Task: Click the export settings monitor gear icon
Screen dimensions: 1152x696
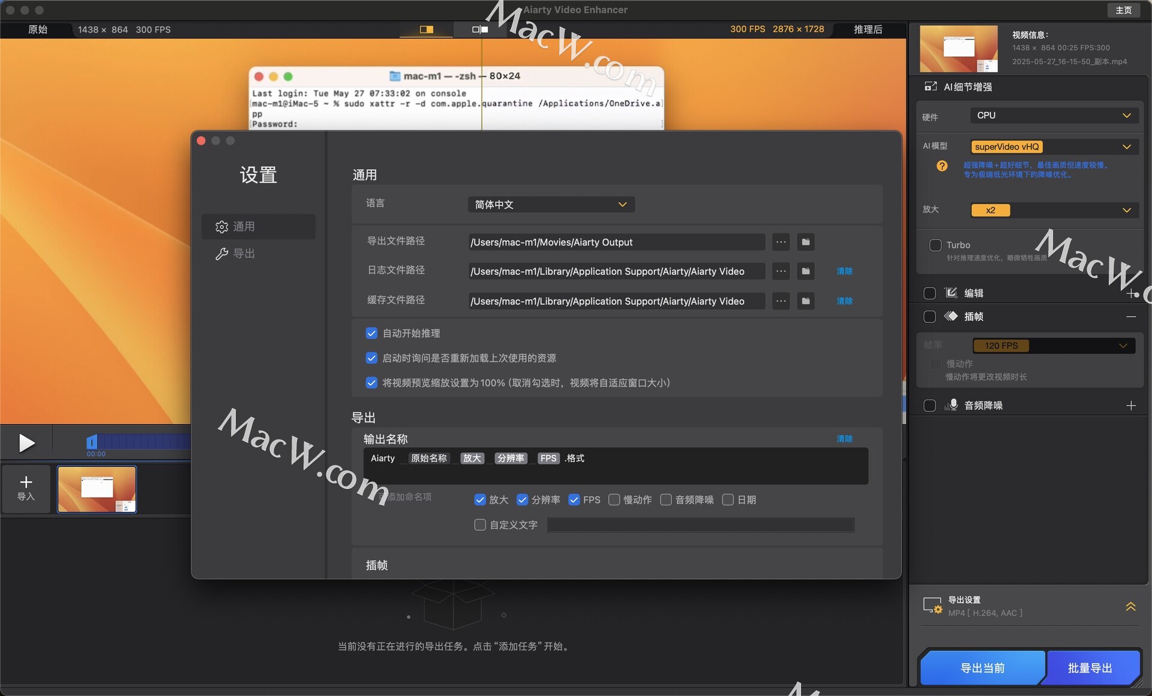Action: [x=932, y=605]
